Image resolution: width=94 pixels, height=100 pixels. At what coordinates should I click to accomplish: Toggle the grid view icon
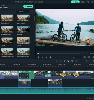pos(32,12)
